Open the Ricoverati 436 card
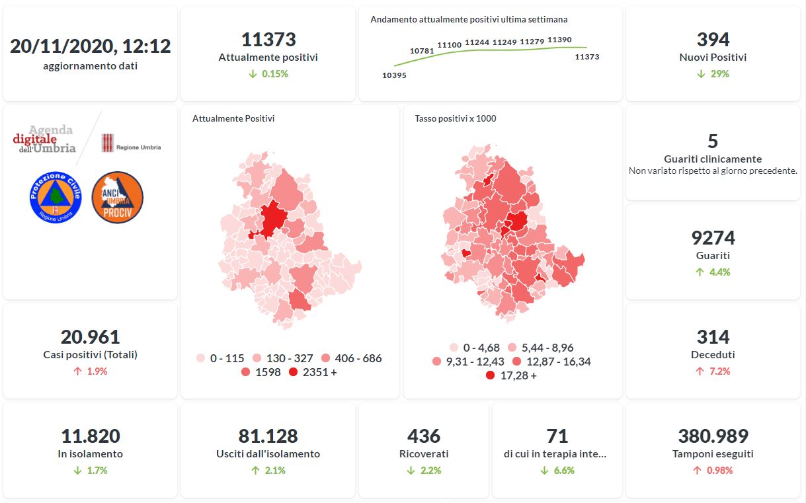The height and width of the screenshot is (503, 806). click(424, 450)
